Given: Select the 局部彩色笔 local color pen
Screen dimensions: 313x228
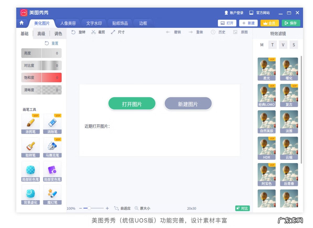Looking at the screenshot, I should [30, 171].
